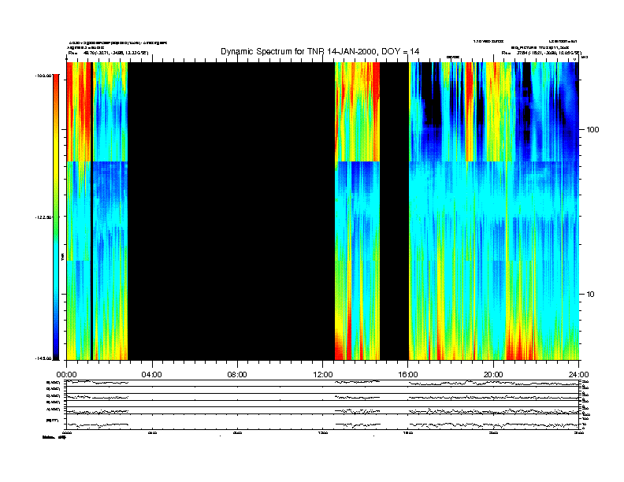Click the "00:00" time axis label
Viewport: 624px width, 482px height.
(x=66, y=375)
